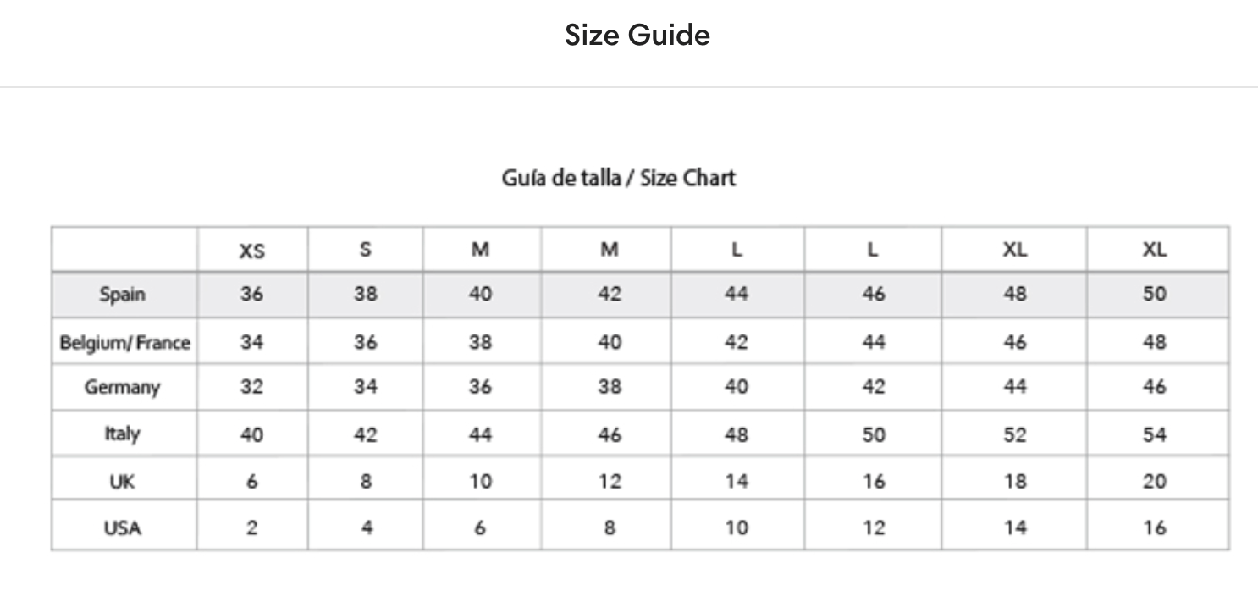Click size 50 in the Spain row

pos(1154,295)
